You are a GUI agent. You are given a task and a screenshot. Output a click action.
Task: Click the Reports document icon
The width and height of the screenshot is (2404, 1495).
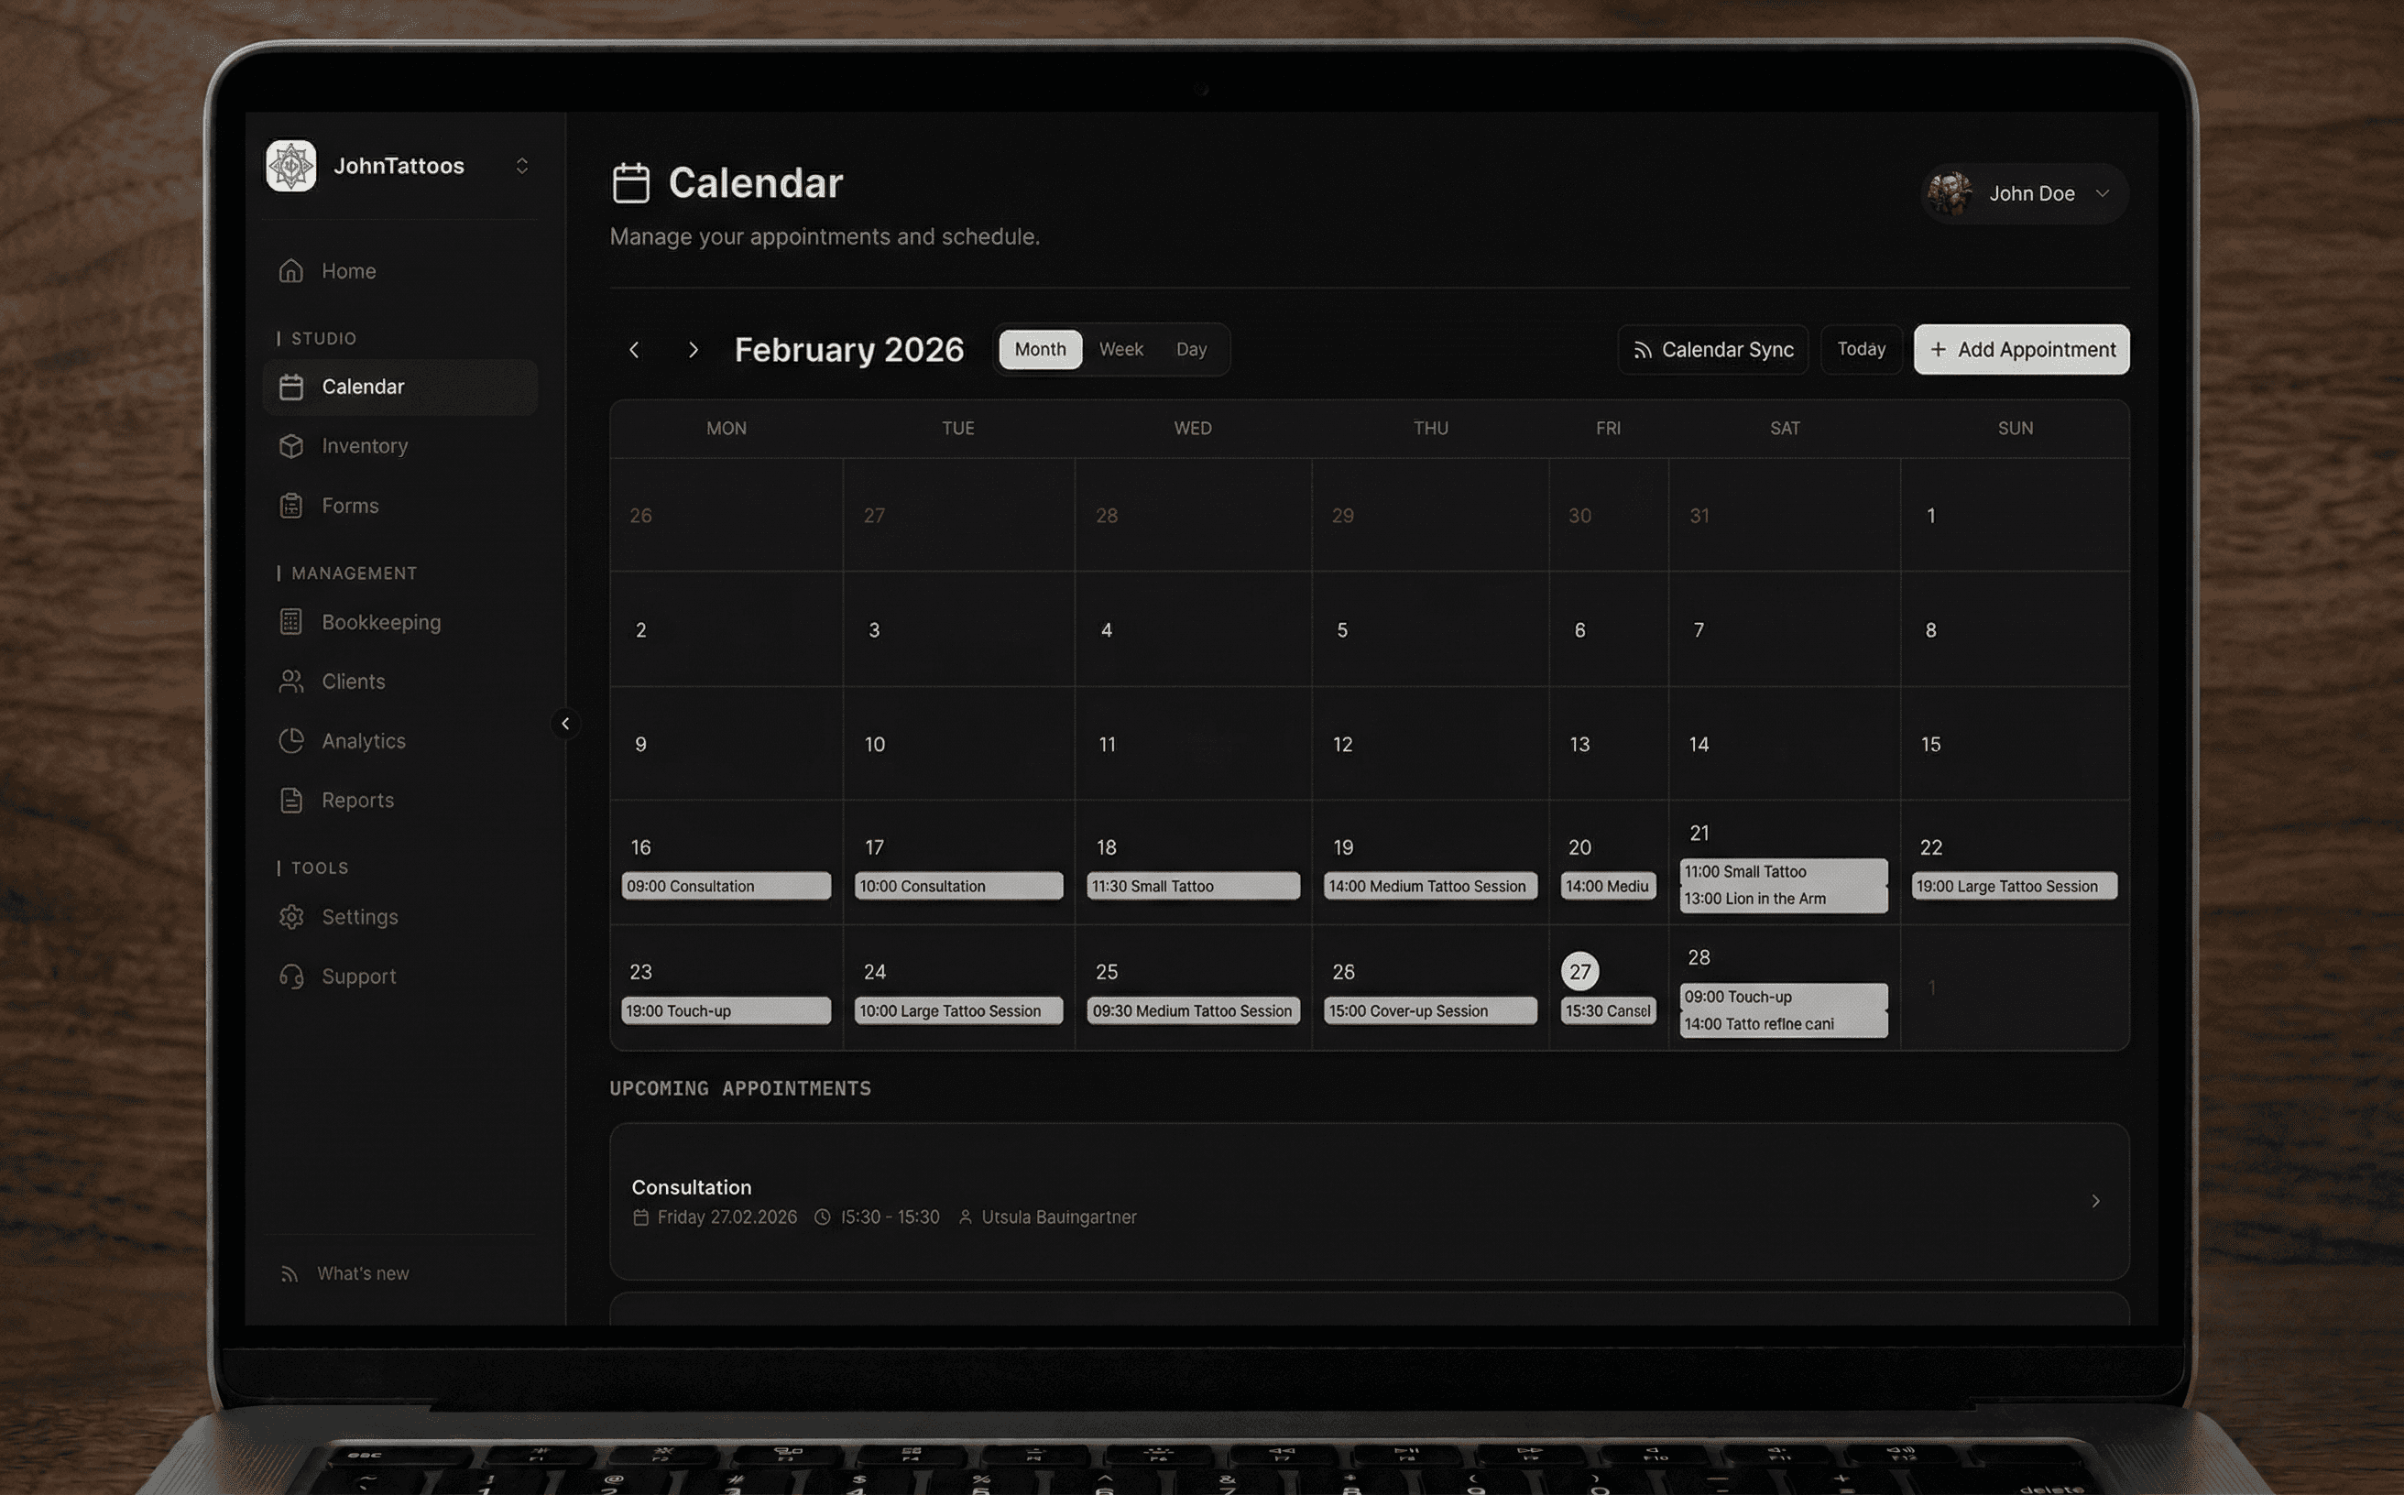pyautogui.click(x=290, y=800)
